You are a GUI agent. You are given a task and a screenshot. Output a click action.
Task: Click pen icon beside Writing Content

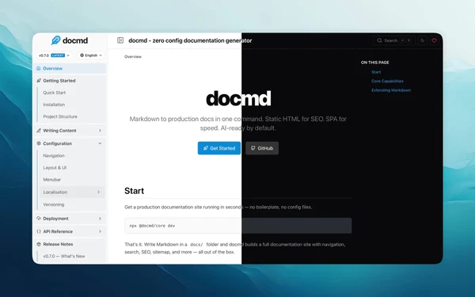tap(39, 131)
